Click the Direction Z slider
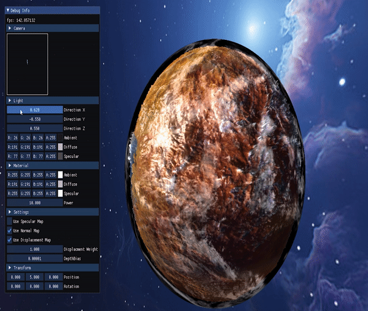The image size is (368, 311). tap(35, 128)
